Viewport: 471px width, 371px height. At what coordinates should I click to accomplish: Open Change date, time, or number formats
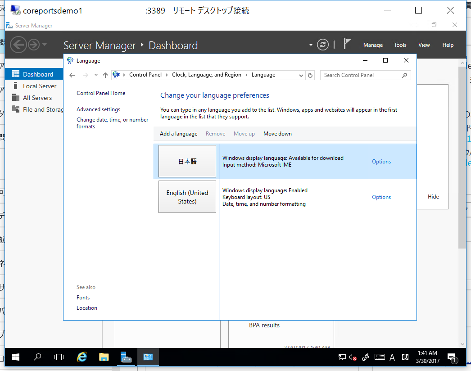pyautogui.click(x=112, y=123)
